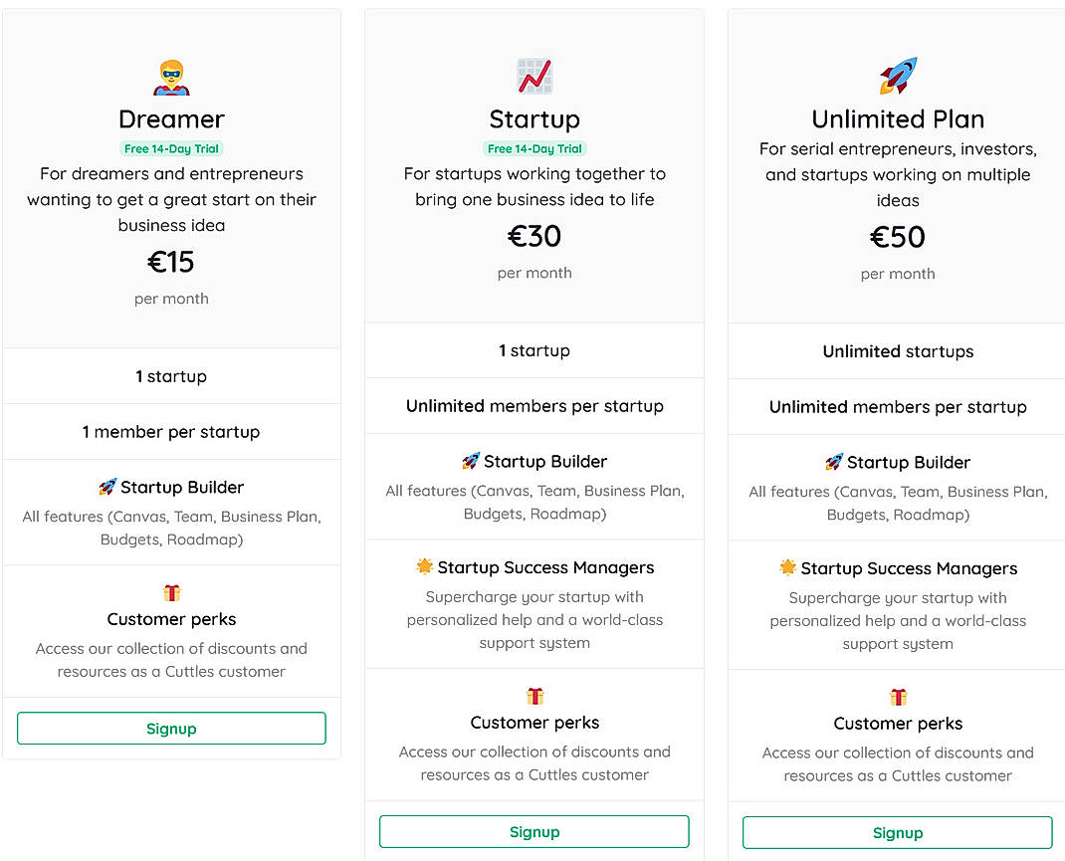
Task: Click Signup under the Startup plan
Action: point(534,831)
